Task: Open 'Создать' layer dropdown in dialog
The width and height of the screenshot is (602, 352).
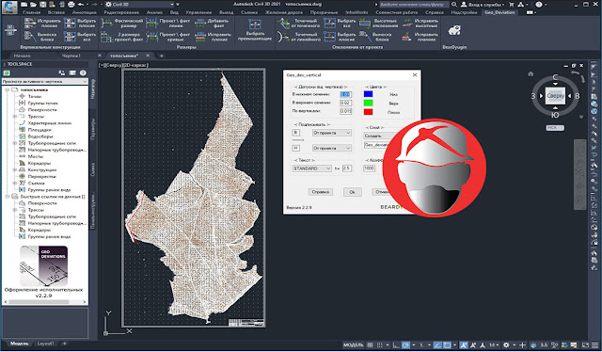Action: pyautogui.click(x=378, y=136)
